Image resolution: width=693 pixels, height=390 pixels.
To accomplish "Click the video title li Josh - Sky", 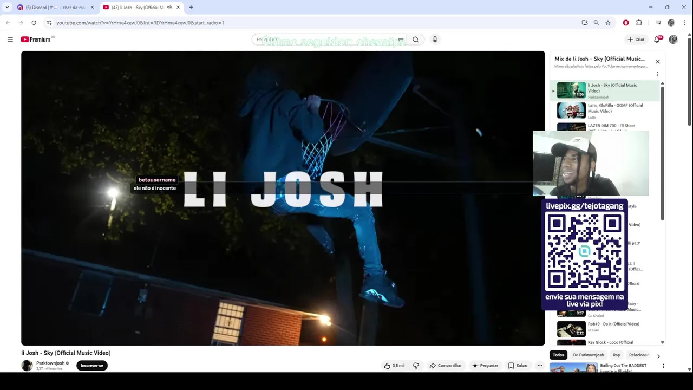I will tap(66, 353).
